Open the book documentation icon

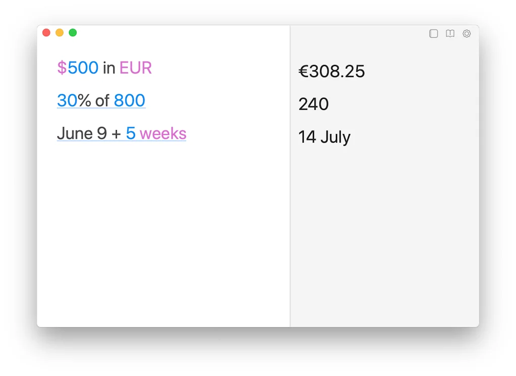point(450,34)
